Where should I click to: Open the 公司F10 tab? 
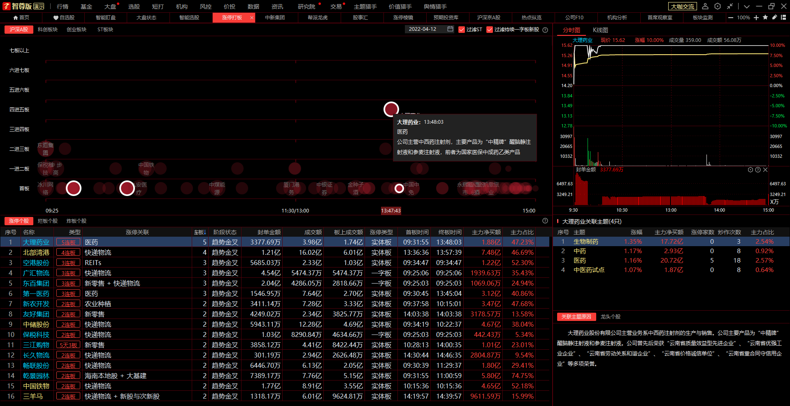pyautogui.click(x=574, y=18)
